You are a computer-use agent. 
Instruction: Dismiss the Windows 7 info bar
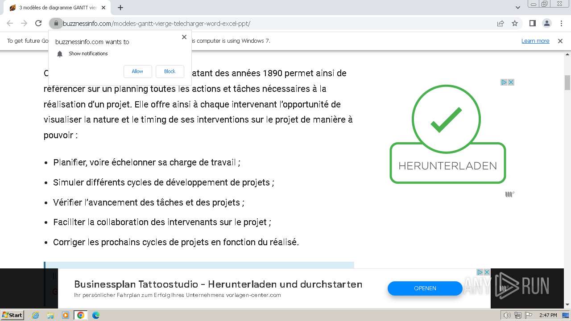point(560,41)
